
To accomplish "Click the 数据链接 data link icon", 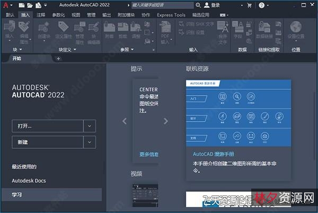I will [x=264, y=27].
